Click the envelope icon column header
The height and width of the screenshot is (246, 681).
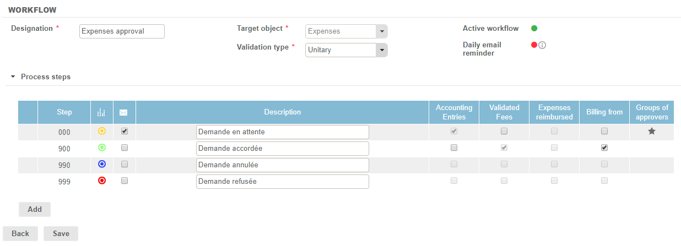pos(124,112)
